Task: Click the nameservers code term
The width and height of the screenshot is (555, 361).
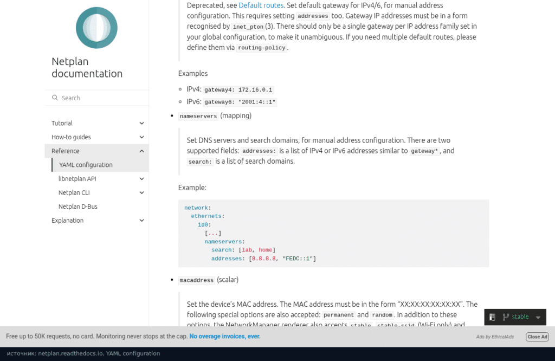Action: (198, 116)
